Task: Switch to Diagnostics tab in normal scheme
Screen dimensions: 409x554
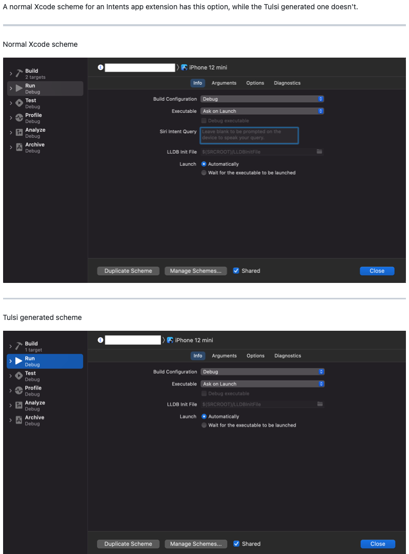Action: pyautogui.click(x=287, y=83)
